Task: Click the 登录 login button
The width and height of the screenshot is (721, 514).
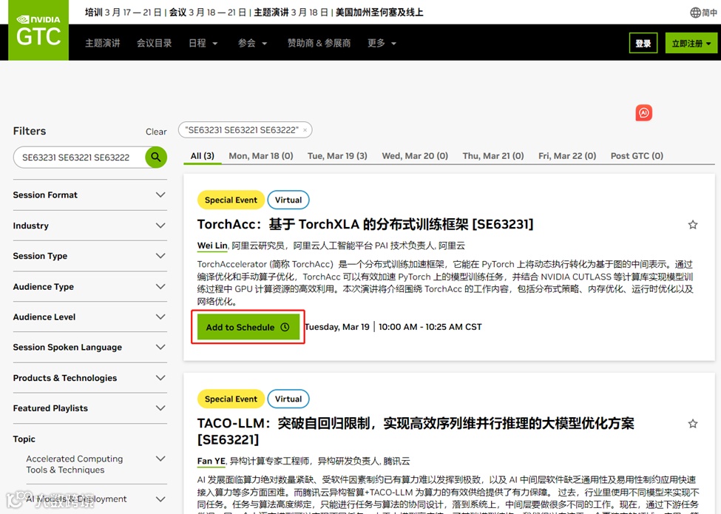Action: point(643,43)
